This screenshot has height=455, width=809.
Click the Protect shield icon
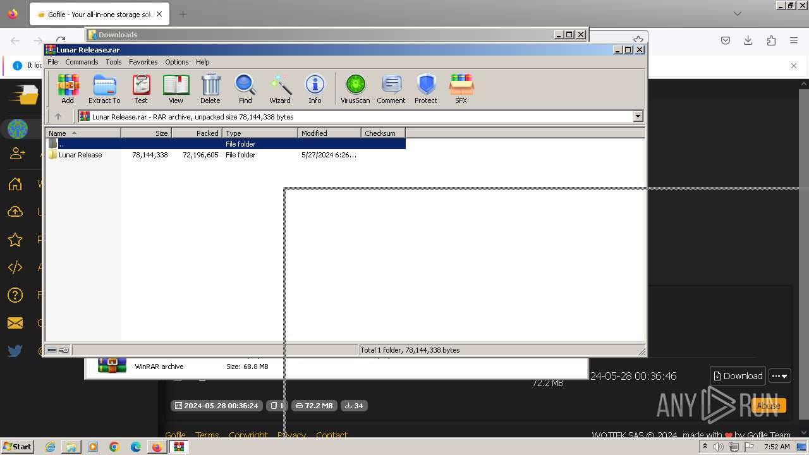pos(426,89)
